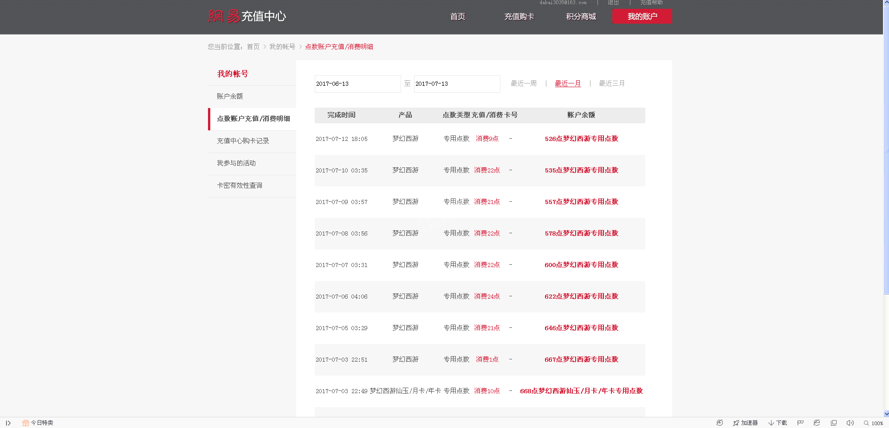The width and height of the screenshot is (889, 428).
Task: Click the sidebar expand icon at bottom-left
Action: pyautogui.click(x=8, y=423)
